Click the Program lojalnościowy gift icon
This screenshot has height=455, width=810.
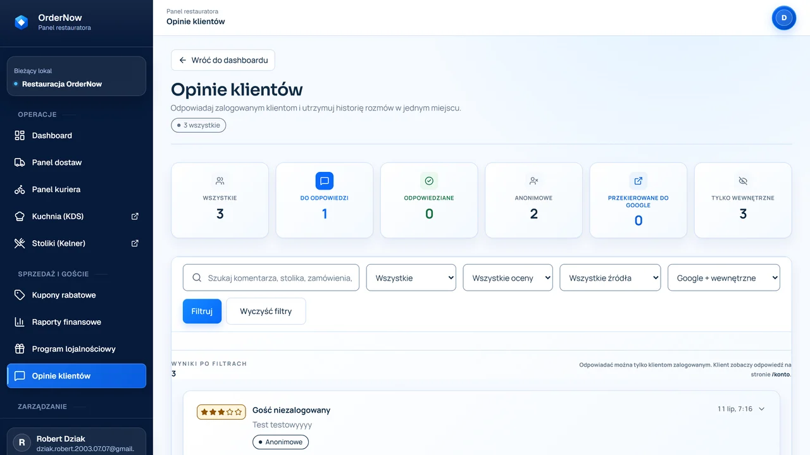click(20, 349)
